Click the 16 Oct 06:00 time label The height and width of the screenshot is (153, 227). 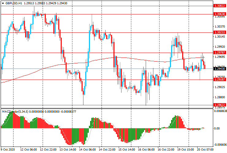(x=147, y=150)
